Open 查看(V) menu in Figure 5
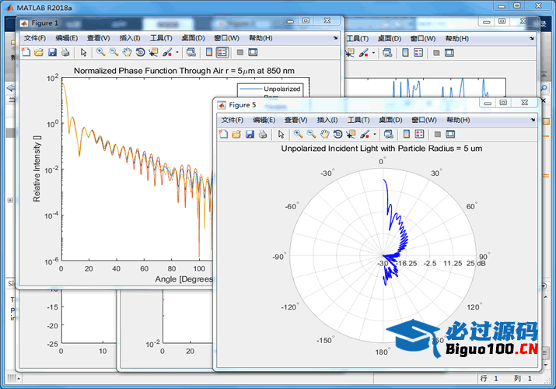Image resolution: width=556 pixels, height=389 pixels. point(296,120)
